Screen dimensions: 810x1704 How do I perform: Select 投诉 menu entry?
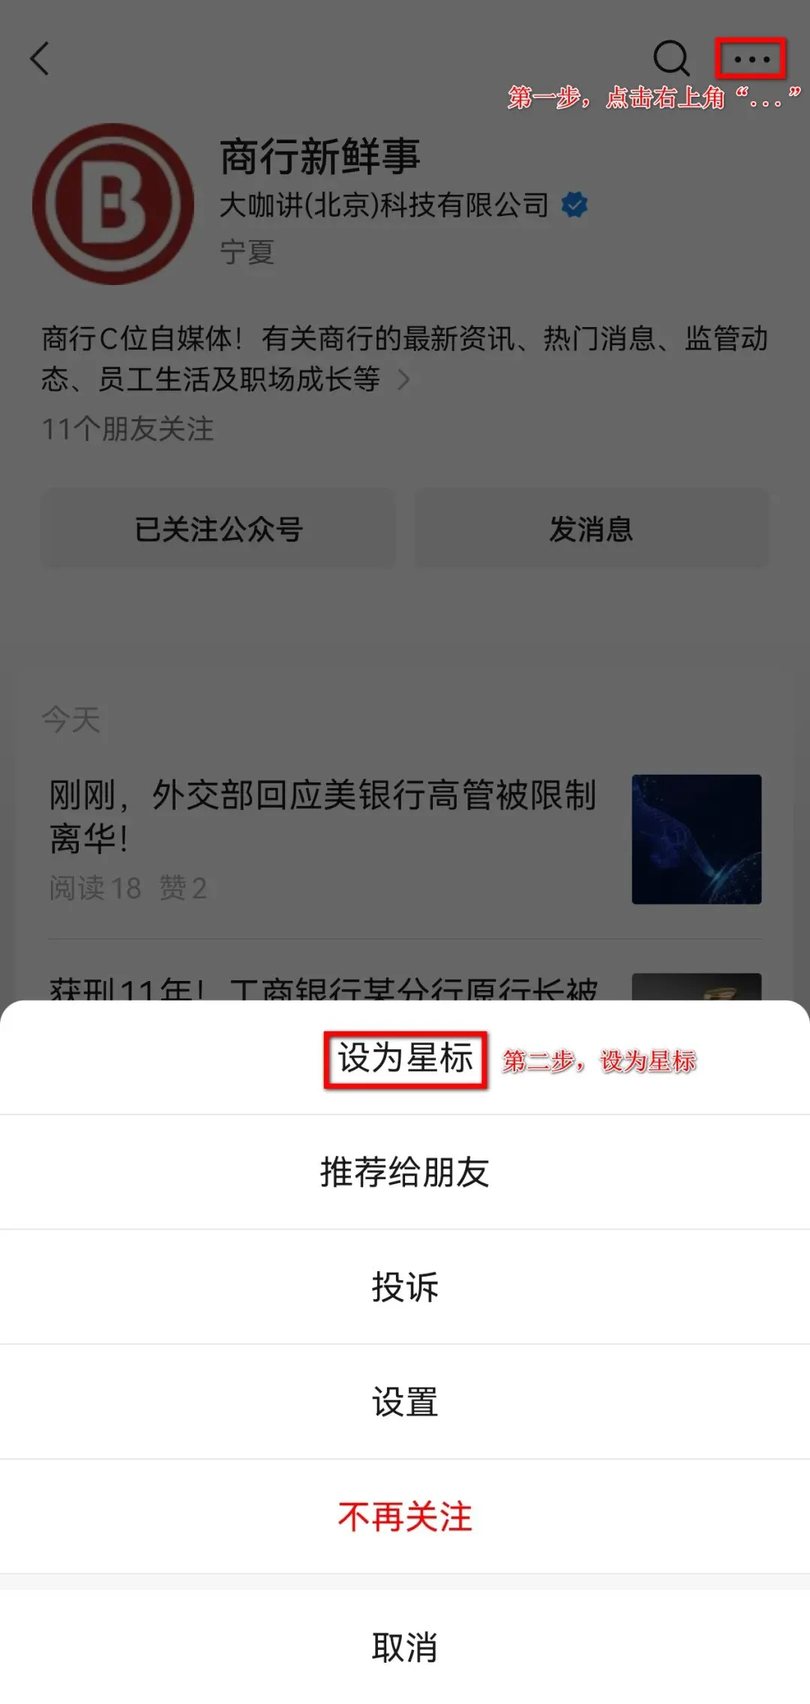(x=405, y=1287)
